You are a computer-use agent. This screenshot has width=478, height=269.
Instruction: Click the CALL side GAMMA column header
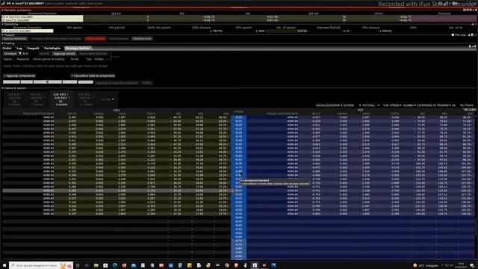[x=98, y=114]
